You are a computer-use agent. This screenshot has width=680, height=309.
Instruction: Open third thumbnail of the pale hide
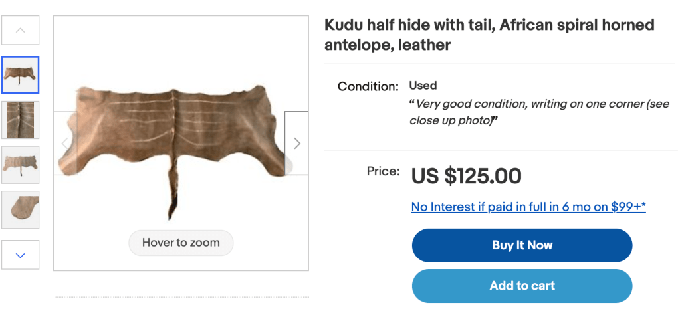point(21,165)
